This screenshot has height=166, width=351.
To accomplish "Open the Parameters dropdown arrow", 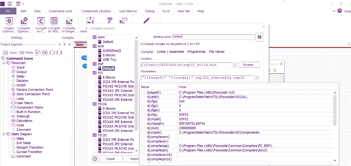I will (257, 78).
